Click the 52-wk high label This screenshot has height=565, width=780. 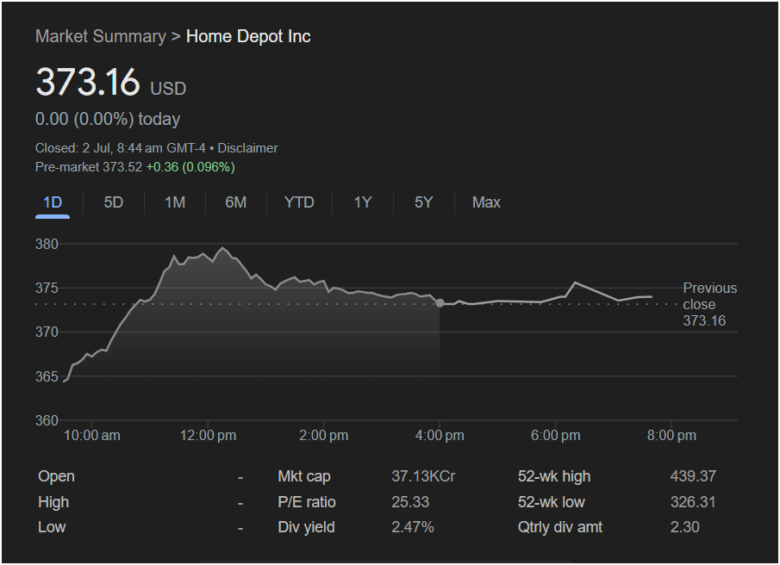[x=554, y=476]
